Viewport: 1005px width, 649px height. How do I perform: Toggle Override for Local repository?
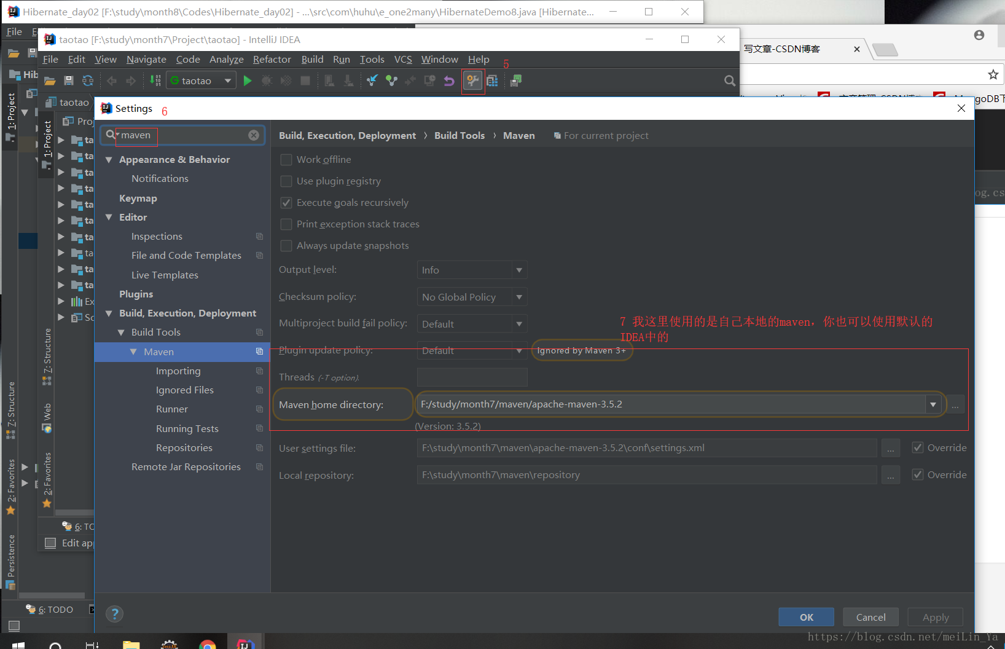pyautogui.click(x=918, y=474)
